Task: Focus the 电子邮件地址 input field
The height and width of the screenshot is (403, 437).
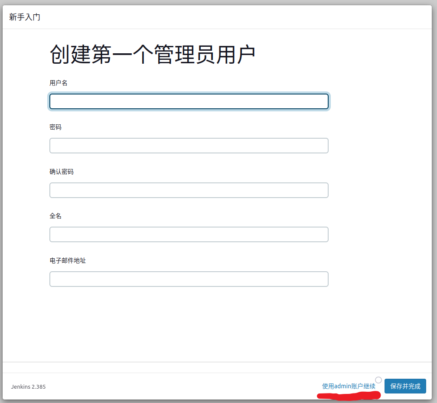Action: pyautogui.click(x=189, y=279)
